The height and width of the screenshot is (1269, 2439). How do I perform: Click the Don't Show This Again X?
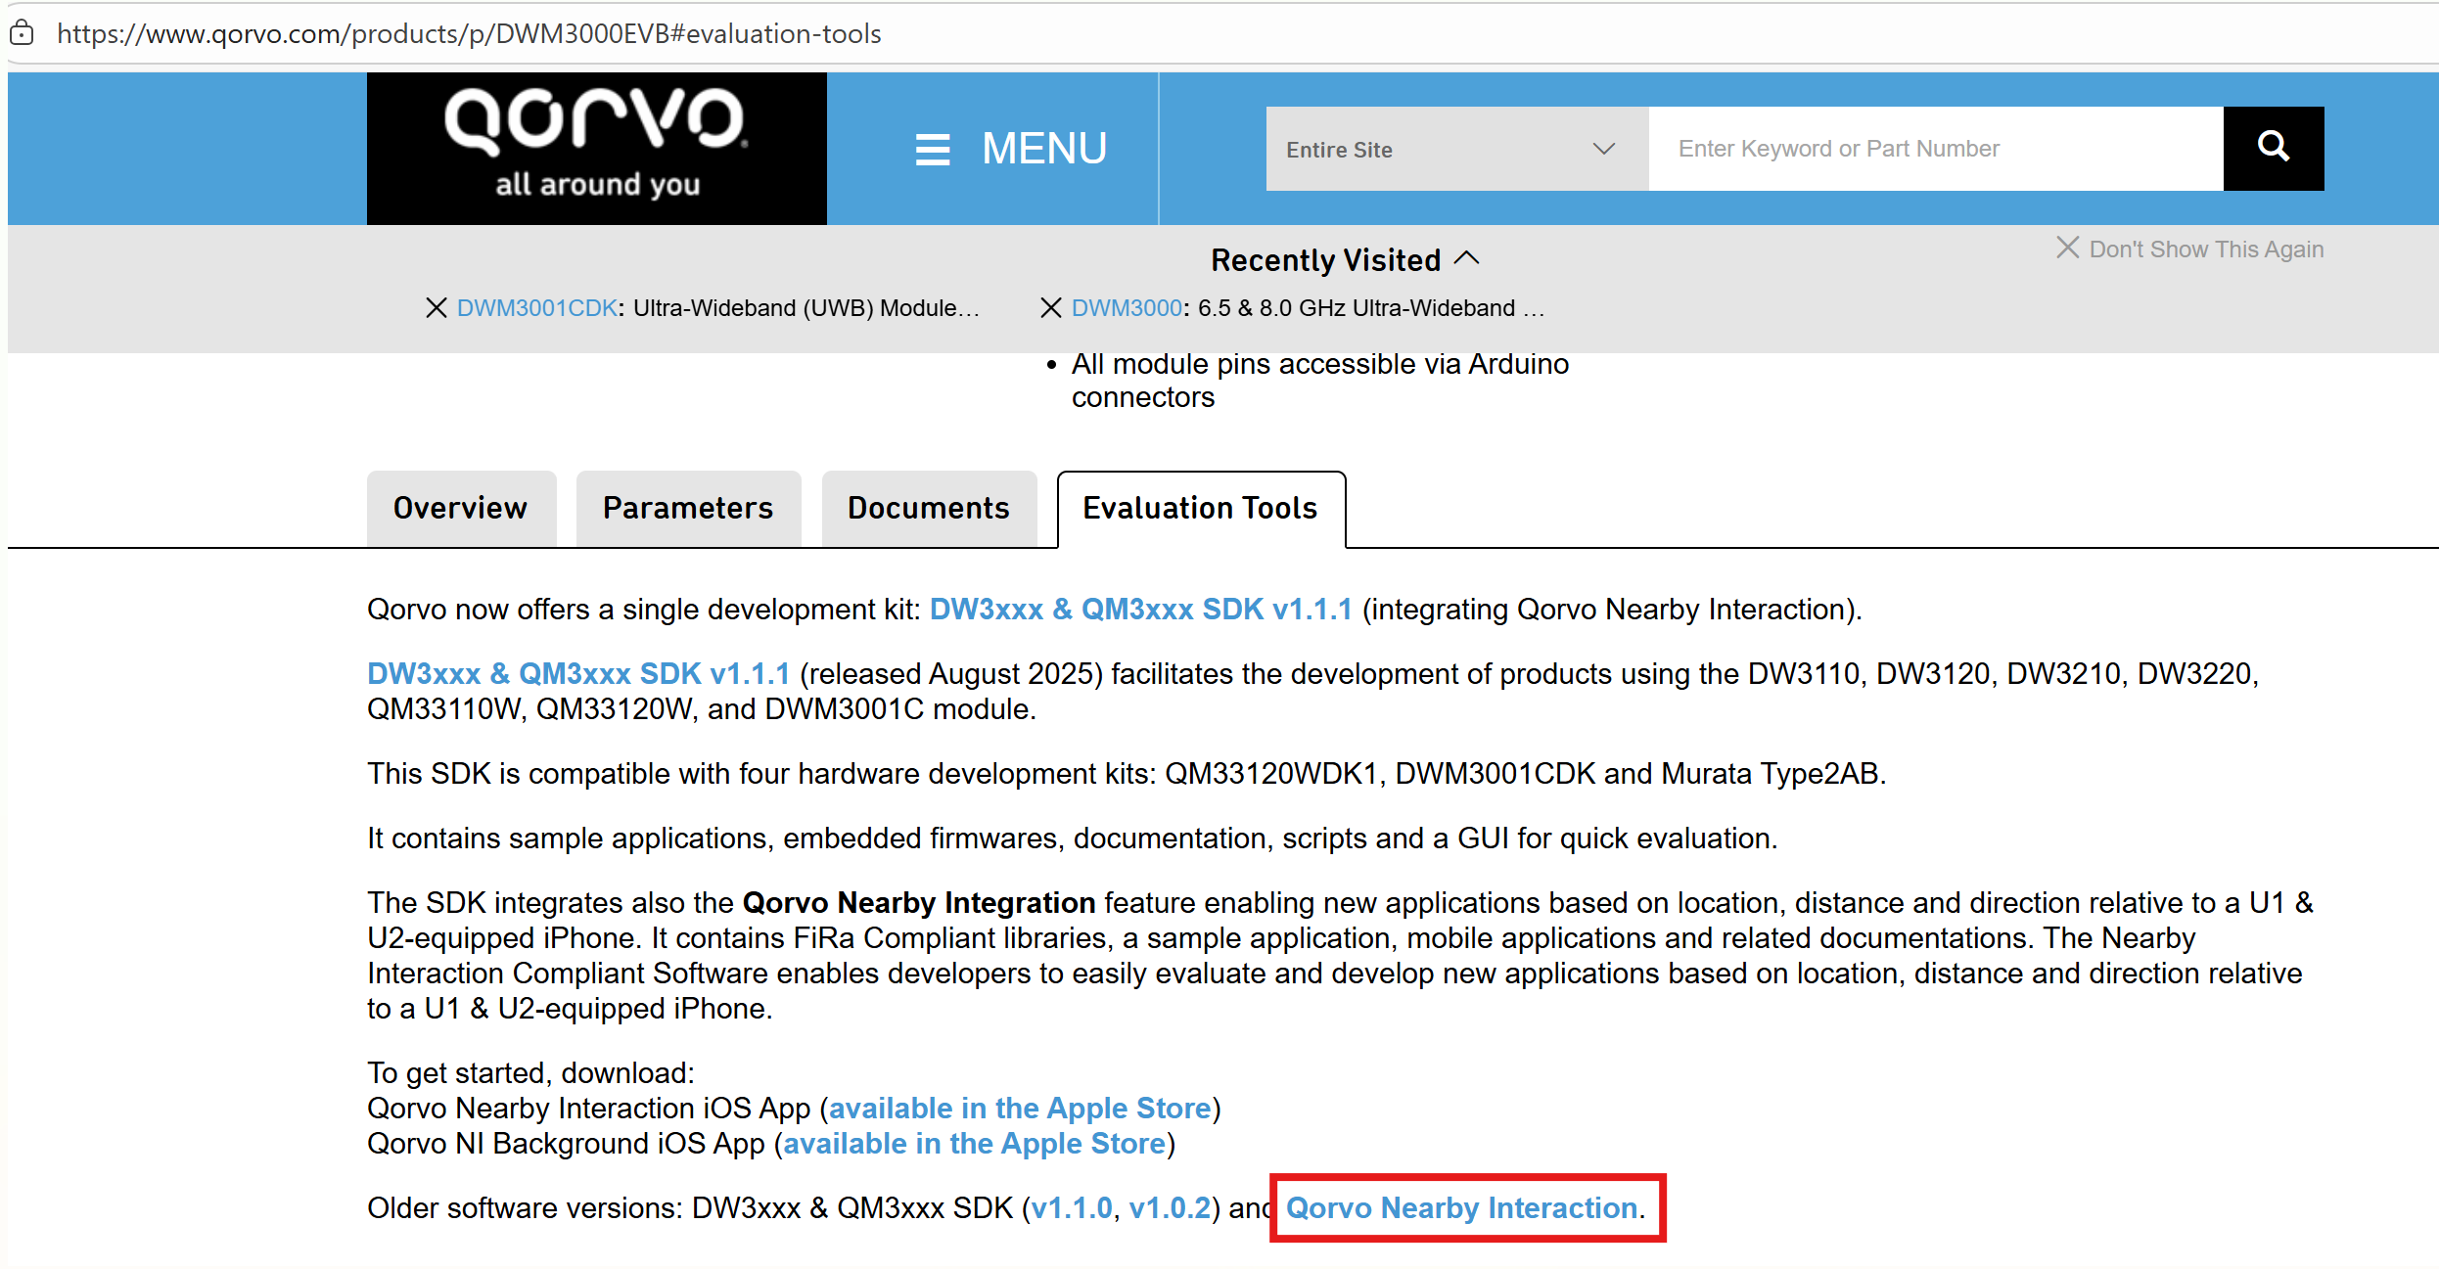2067,248
